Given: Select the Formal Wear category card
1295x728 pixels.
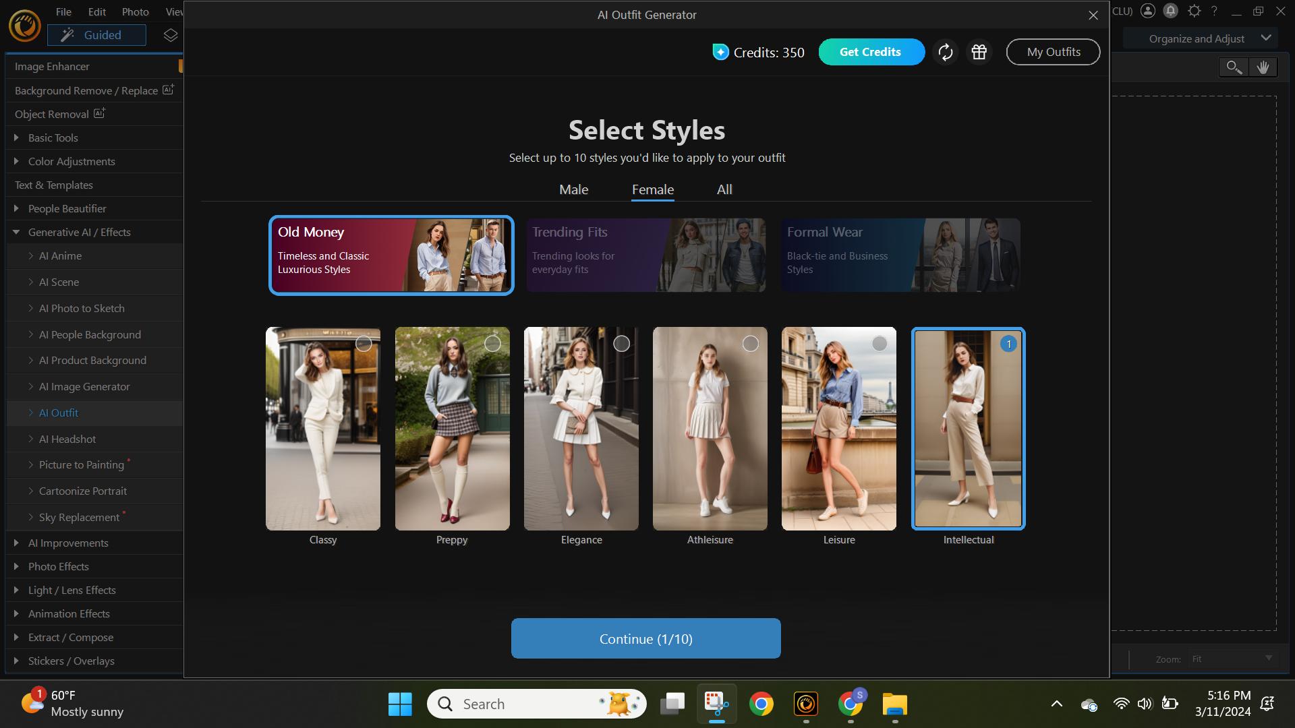Looking at the screenshot, I should coord(900,255).
